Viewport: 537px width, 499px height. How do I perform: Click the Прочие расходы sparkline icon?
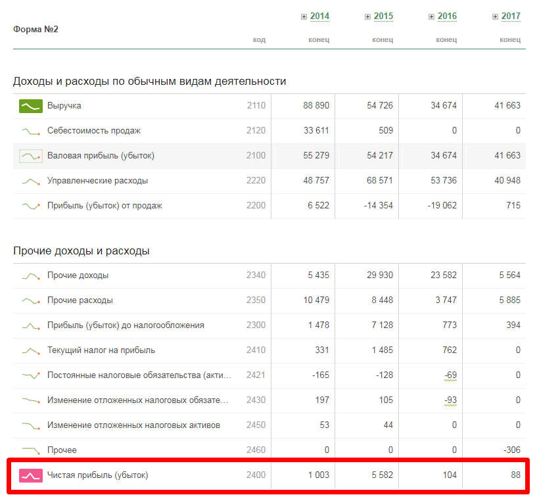(x=31, y=300)
